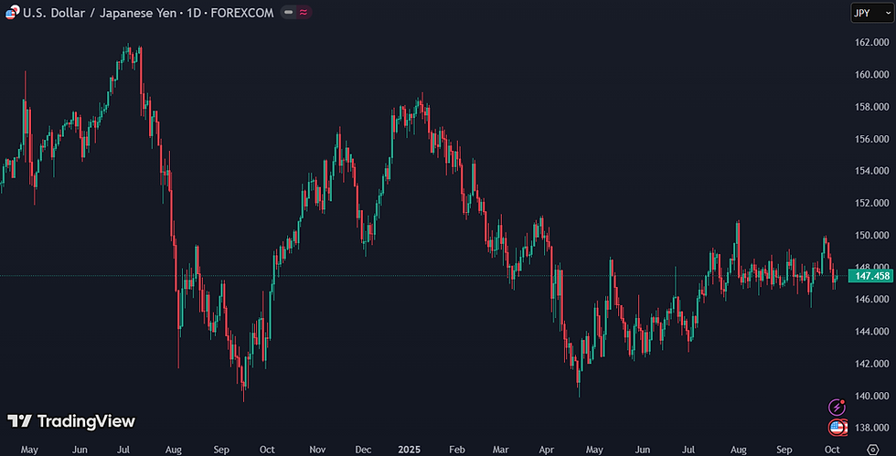This screenshot has height=456, width=896.
Task: Click the Mar label on the time axis
Action: (501, 450)
